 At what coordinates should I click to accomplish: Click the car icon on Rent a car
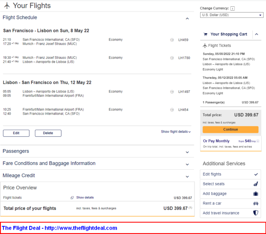tap(256, 203)
